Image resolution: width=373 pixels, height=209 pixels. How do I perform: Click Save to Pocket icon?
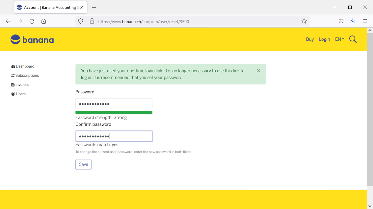[x=341, y=21]
